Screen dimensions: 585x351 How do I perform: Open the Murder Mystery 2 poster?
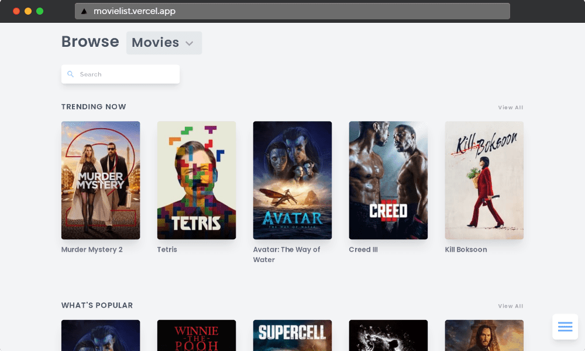(101, 180)
